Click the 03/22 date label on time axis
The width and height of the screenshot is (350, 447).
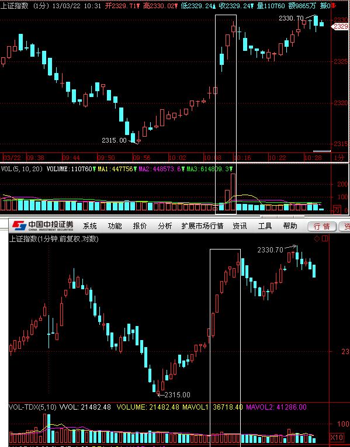(12, 158)
